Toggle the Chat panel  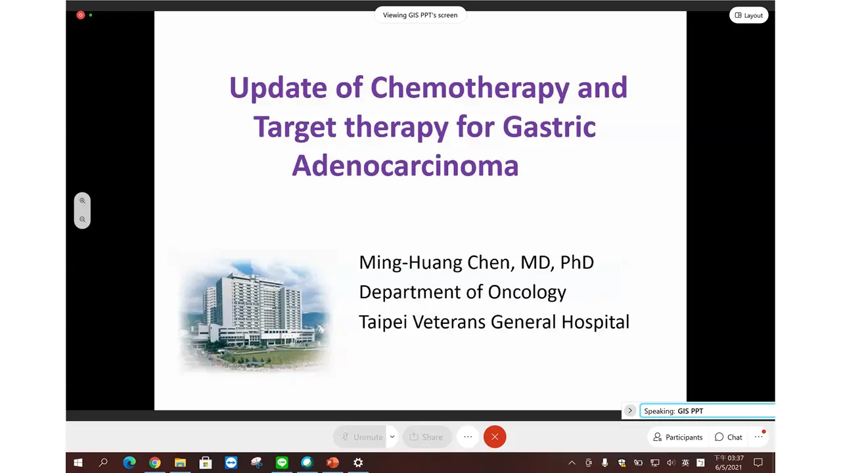point(729,437)
